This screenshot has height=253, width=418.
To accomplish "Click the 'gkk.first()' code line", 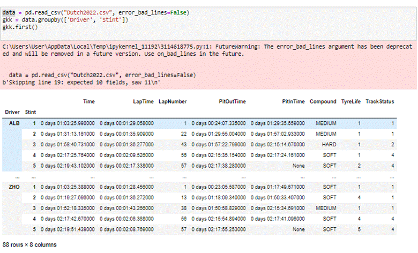I will point(20,27).
